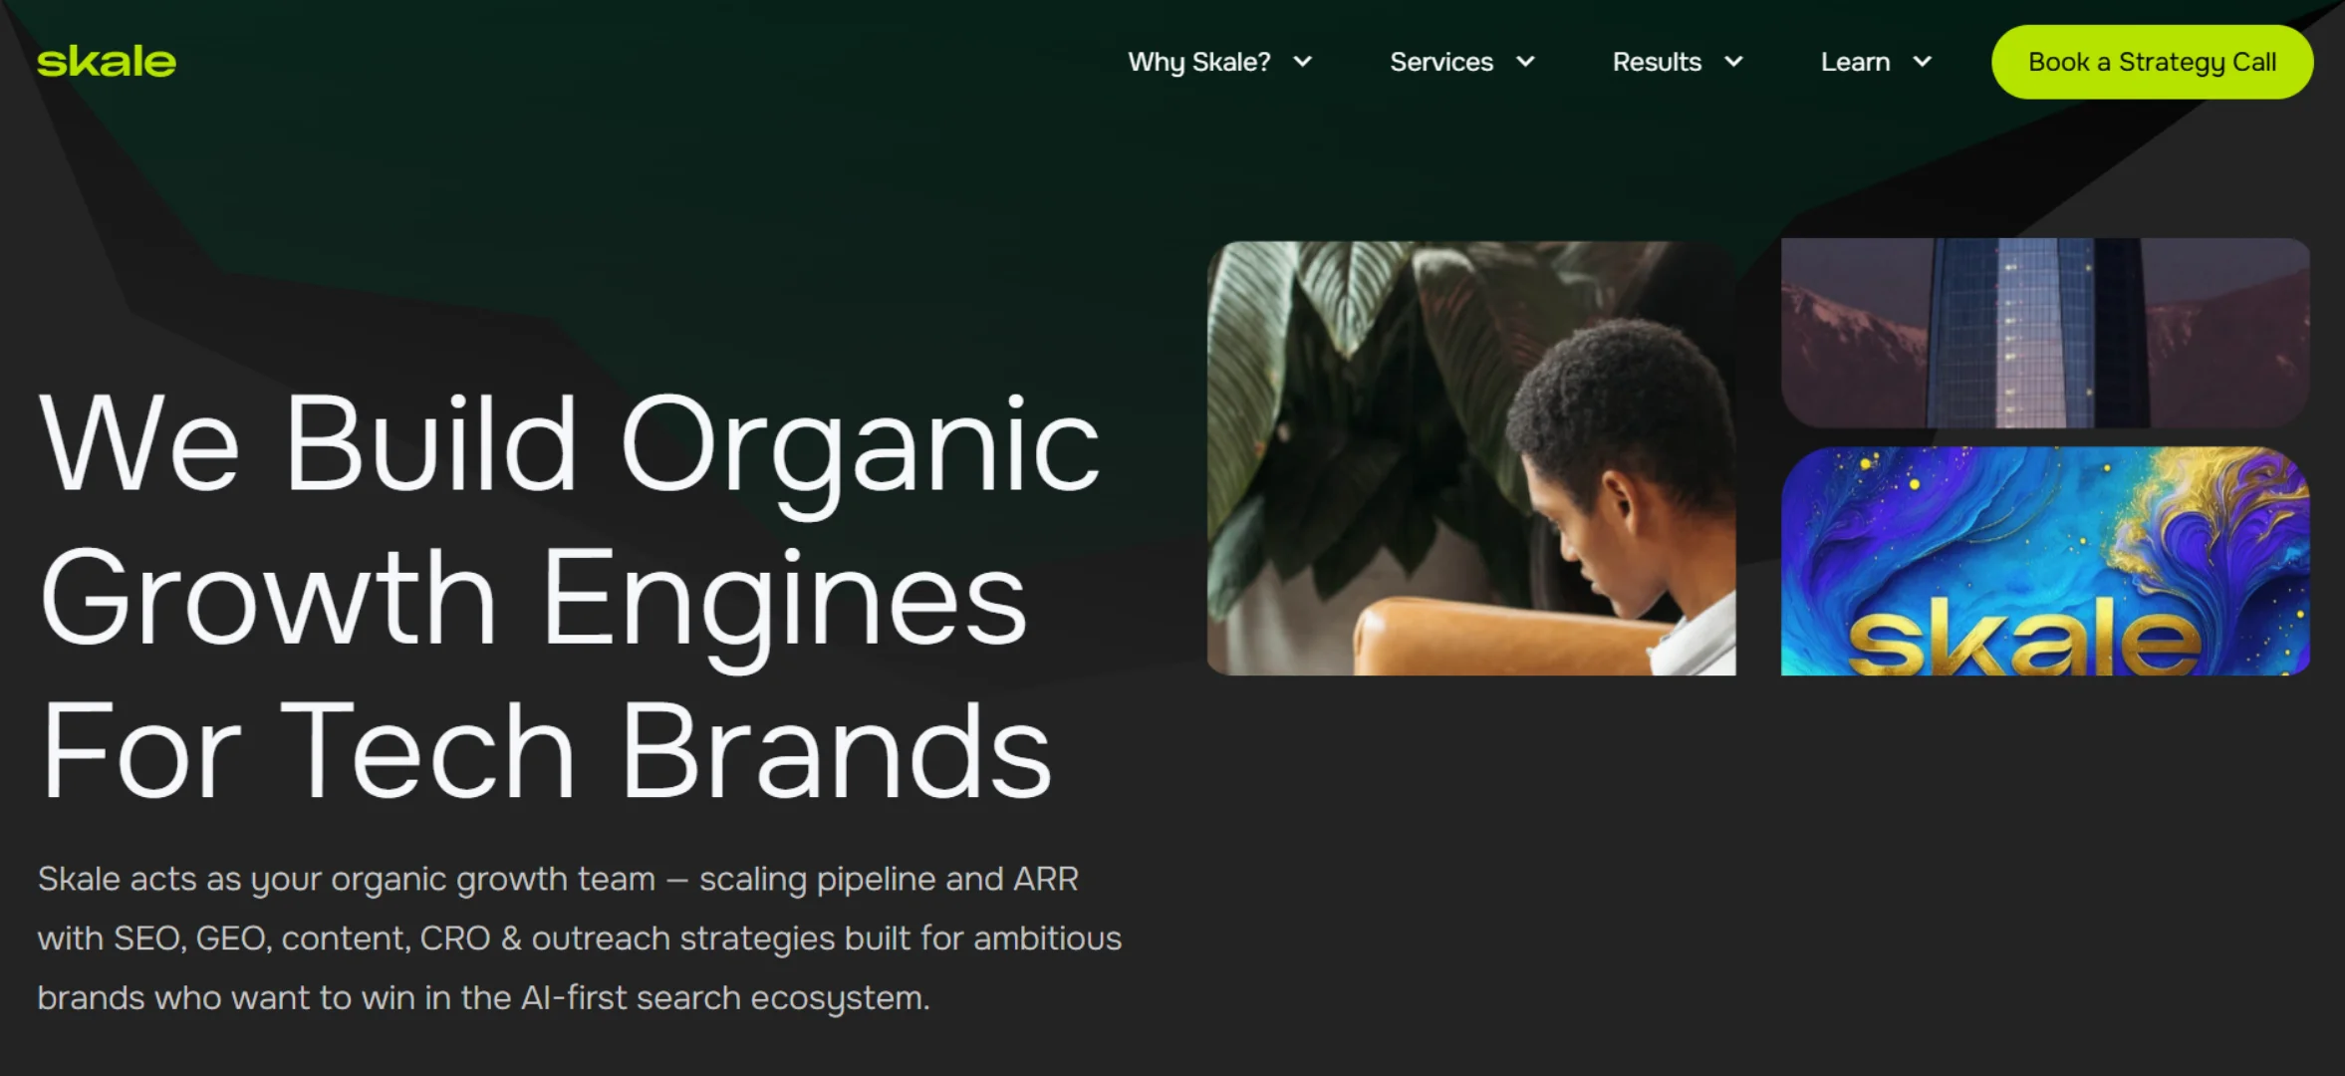
Task: Expand the Results chevron arrow
Action: pyautogui.click(x=1733, y=62)
